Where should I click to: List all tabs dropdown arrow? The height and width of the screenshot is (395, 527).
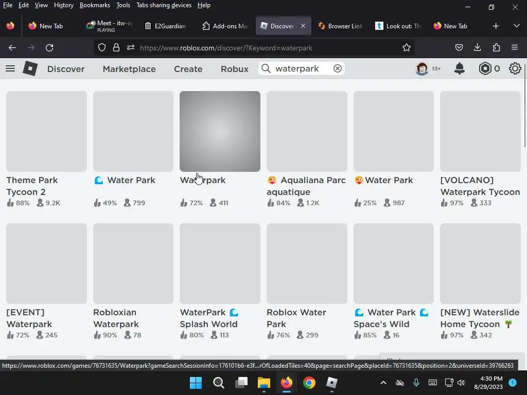pyautogui.click(x=517, y=26)
